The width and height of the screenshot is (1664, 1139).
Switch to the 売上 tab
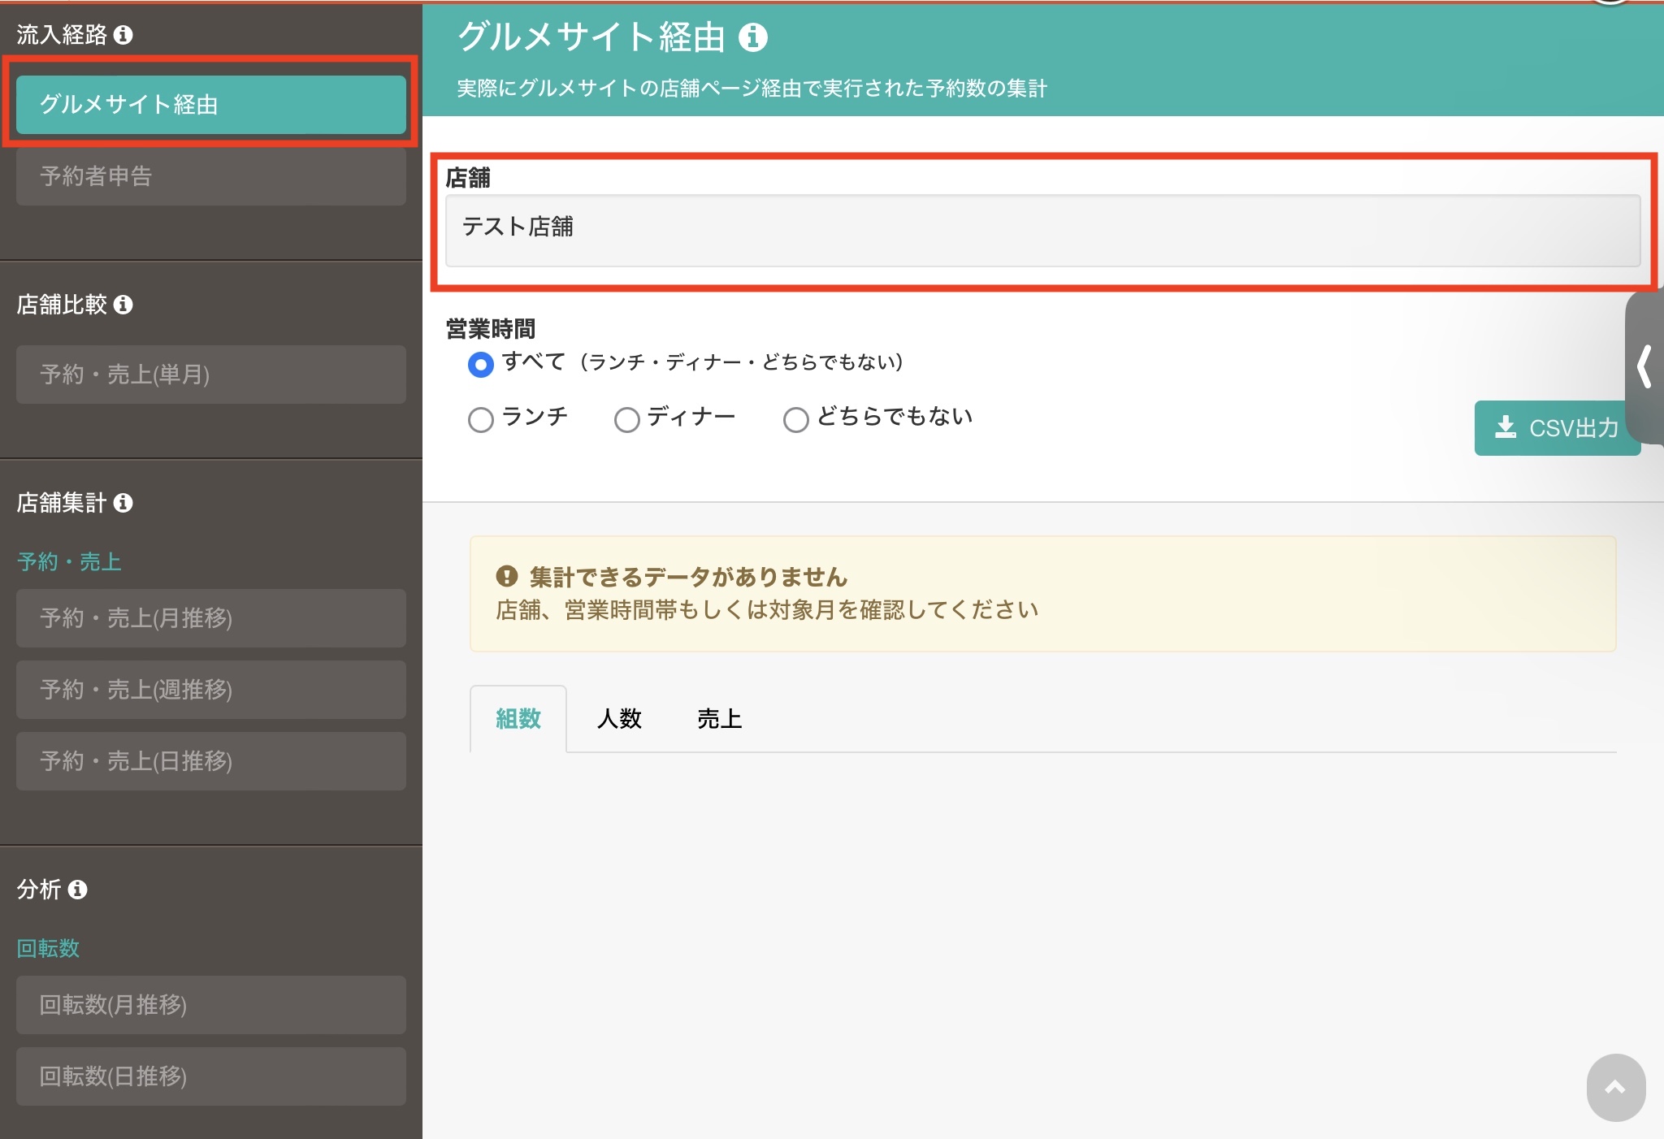pyautogui.click(x=719, y=719)
